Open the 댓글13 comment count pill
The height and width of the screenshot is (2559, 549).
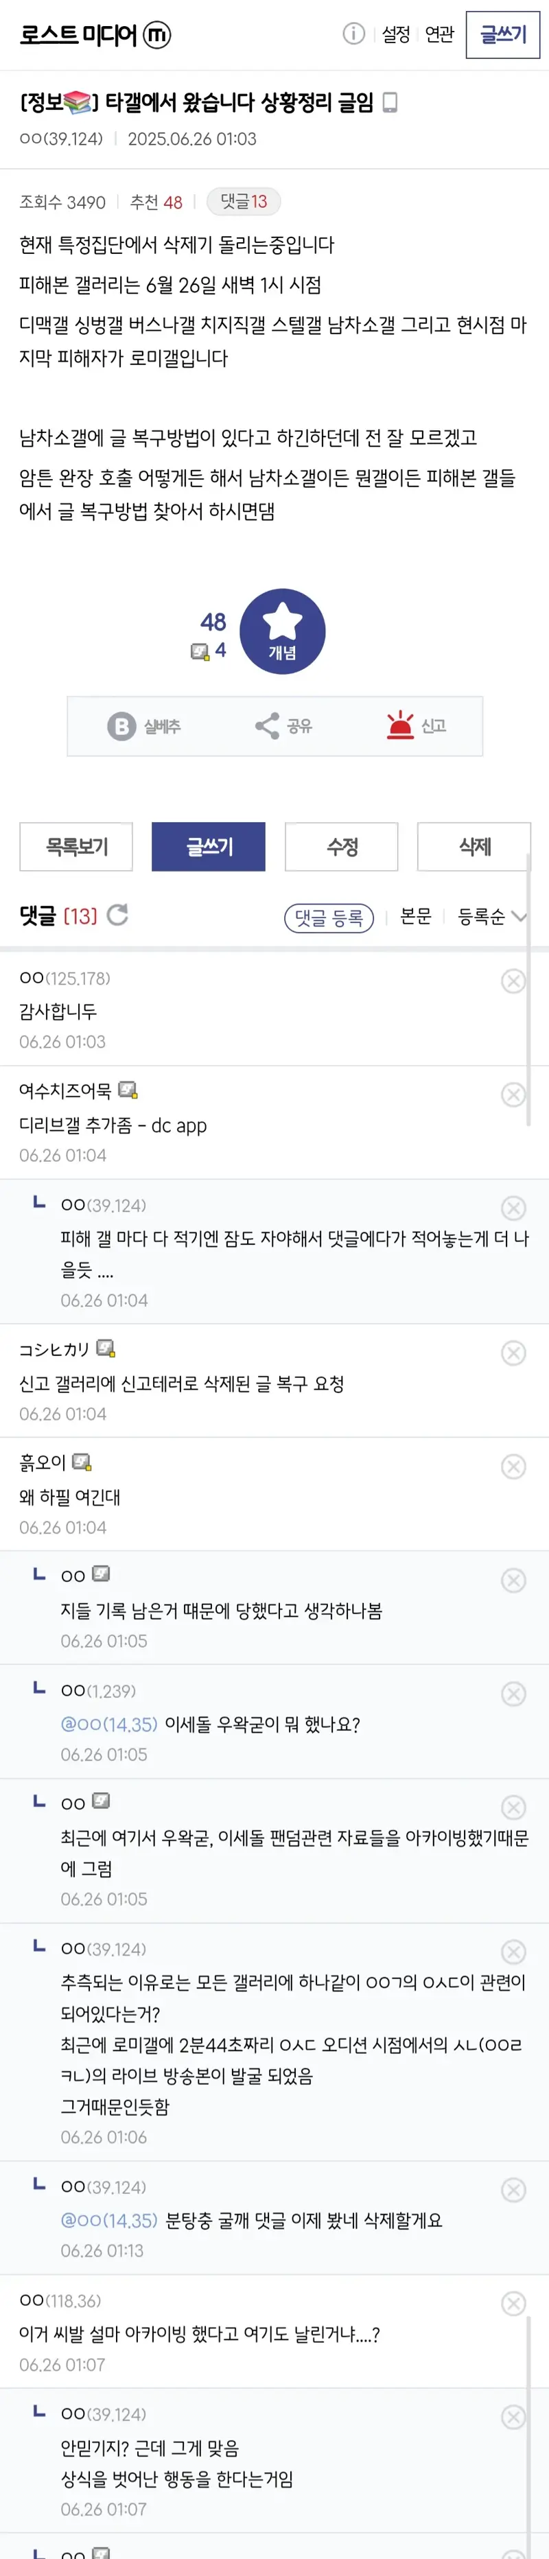coord(243,202)
